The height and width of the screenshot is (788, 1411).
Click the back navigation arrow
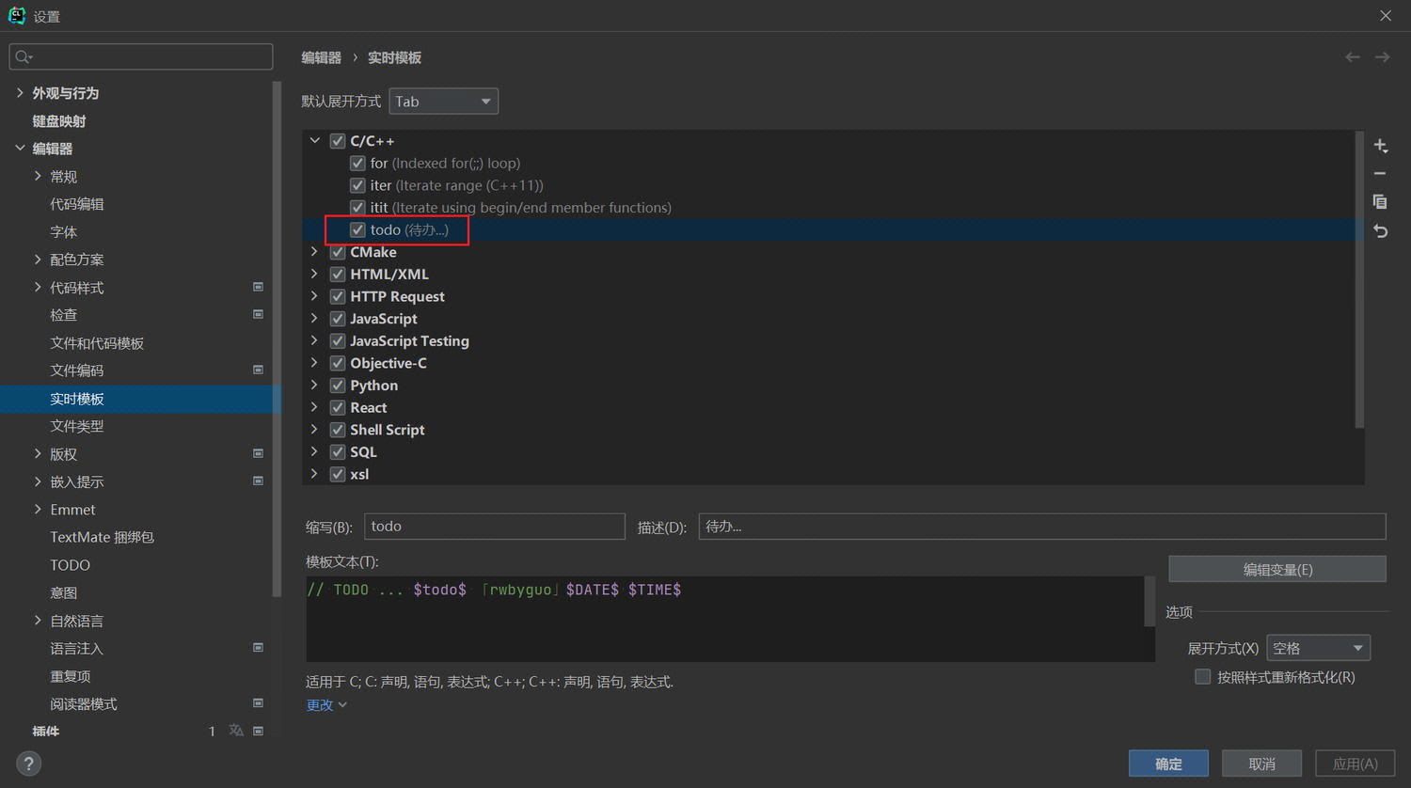[x=1353, y=57]
